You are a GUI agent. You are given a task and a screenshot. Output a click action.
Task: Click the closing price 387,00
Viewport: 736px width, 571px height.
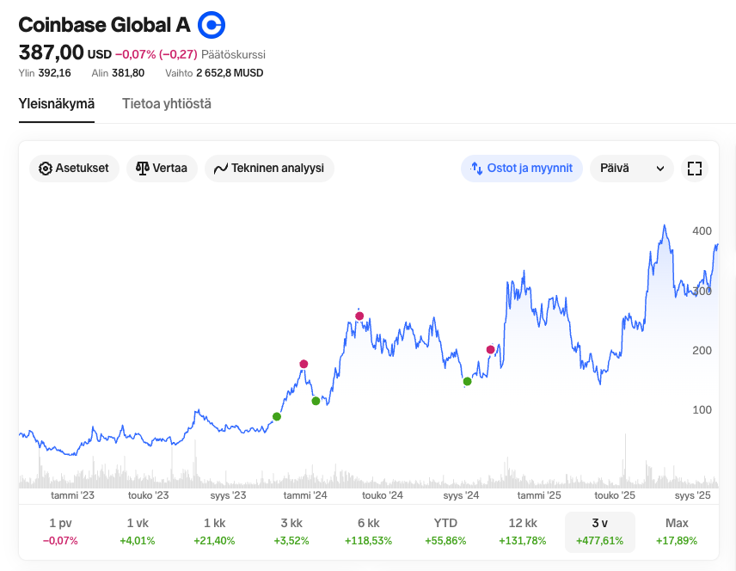coord(52,52)
